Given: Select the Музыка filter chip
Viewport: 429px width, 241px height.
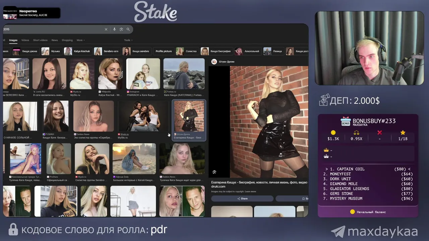Looking at the screenshot, I should pos(51,51).
